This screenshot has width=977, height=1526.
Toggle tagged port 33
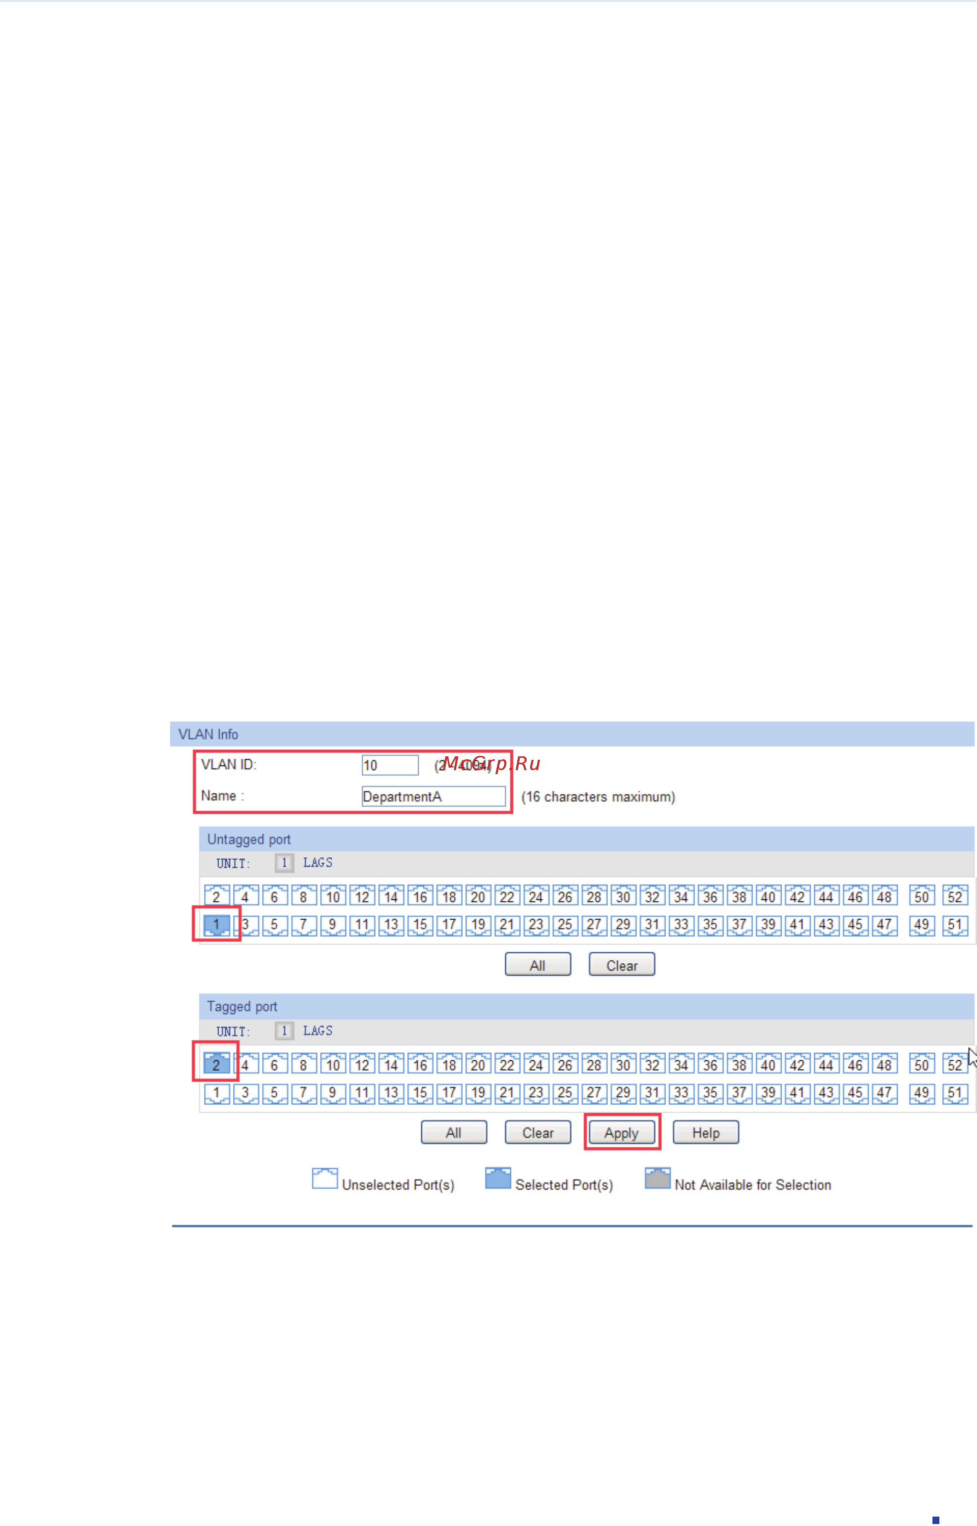pos(682,1093)
